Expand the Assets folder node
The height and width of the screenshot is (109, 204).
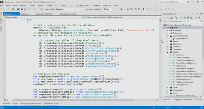(167, 41)
